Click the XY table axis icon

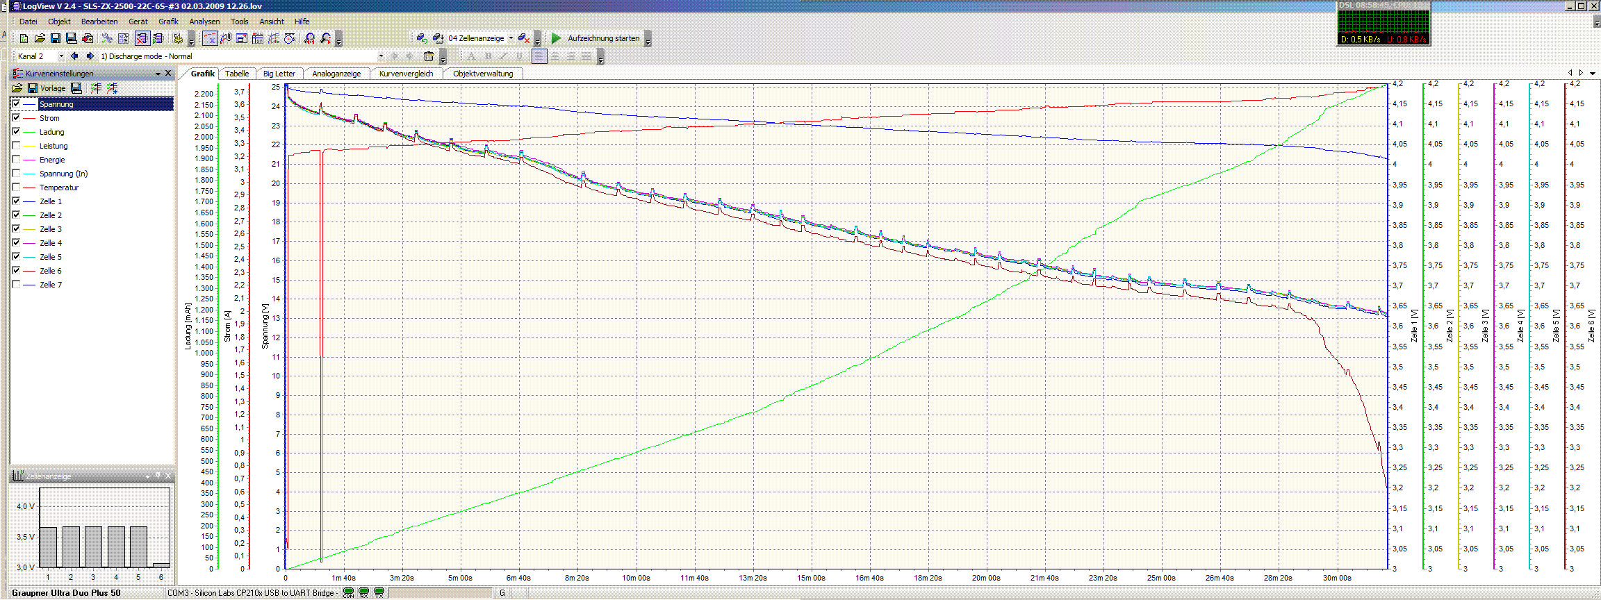coord(258,39)
